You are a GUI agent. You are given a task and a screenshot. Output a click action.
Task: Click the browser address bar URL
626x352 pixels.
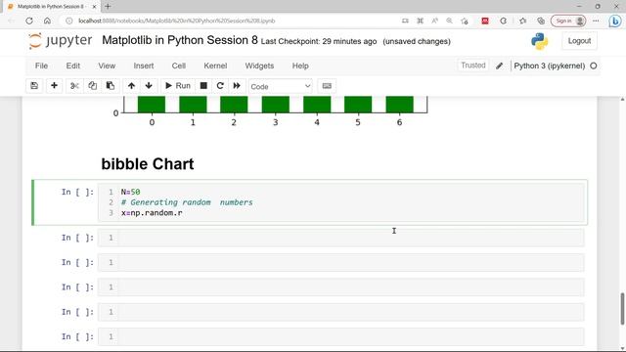(176, 21)
